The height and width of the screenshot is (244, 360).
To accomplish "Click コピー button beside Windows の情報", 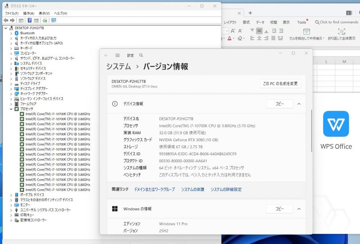I will 279,209.
